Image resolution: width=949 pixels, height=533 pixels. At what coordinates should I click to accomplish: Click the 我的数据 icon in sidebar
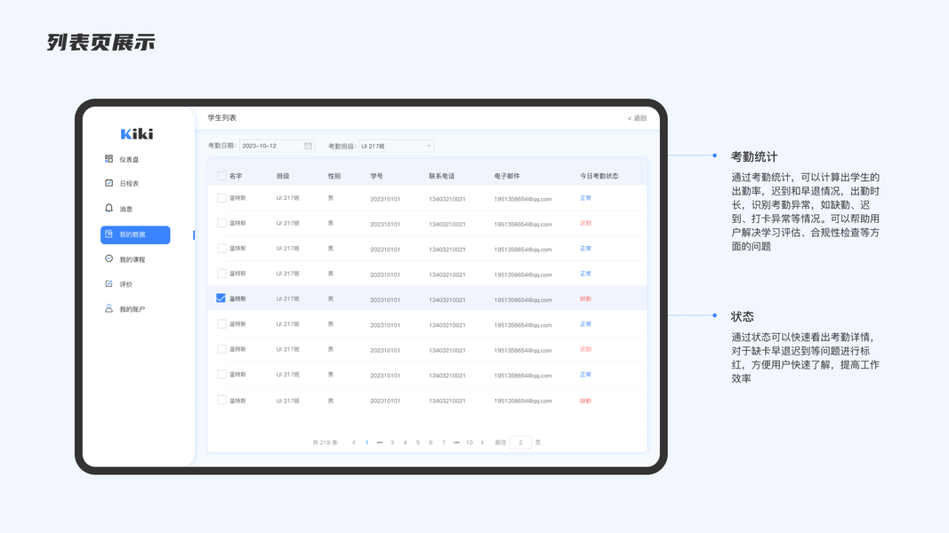point(109,234)
